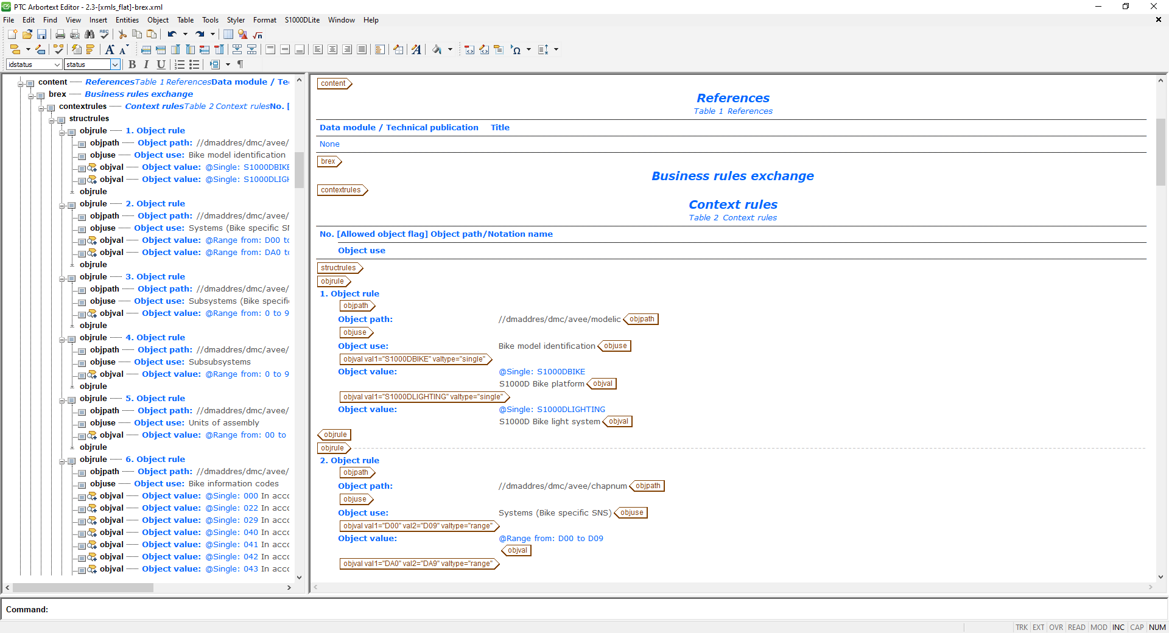Open the Styler menu
The height and width of the screenshot is (633, 1169).
coord(236,20)
